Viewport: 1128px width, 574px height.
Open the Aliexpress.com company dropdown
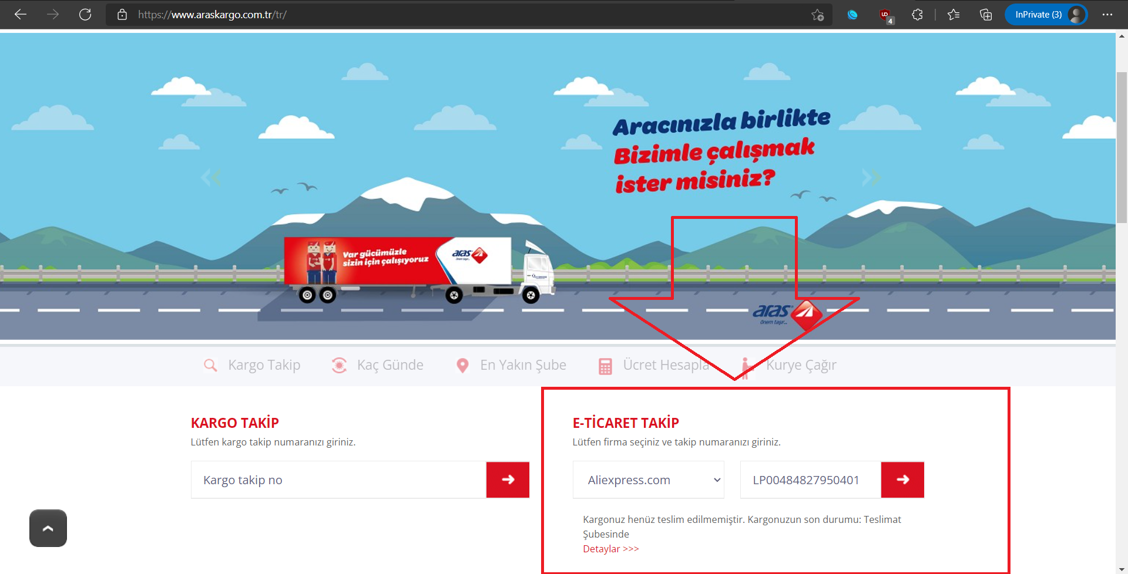click(x=649, y=480)
